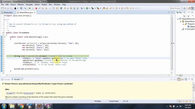Click the volume icon in system tray

pos(181,106)
